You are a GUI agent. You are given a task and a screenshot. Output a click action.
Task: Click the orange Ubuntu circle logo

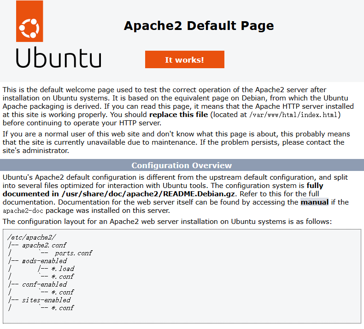pyautogui.click(x=29, y=21)
